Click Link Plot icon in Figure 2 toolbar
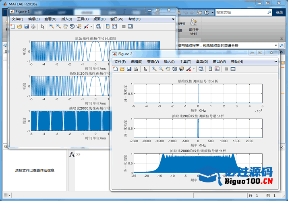Viewport: 288px width, 201px height. pyautogui.click(x=201, y=69)
